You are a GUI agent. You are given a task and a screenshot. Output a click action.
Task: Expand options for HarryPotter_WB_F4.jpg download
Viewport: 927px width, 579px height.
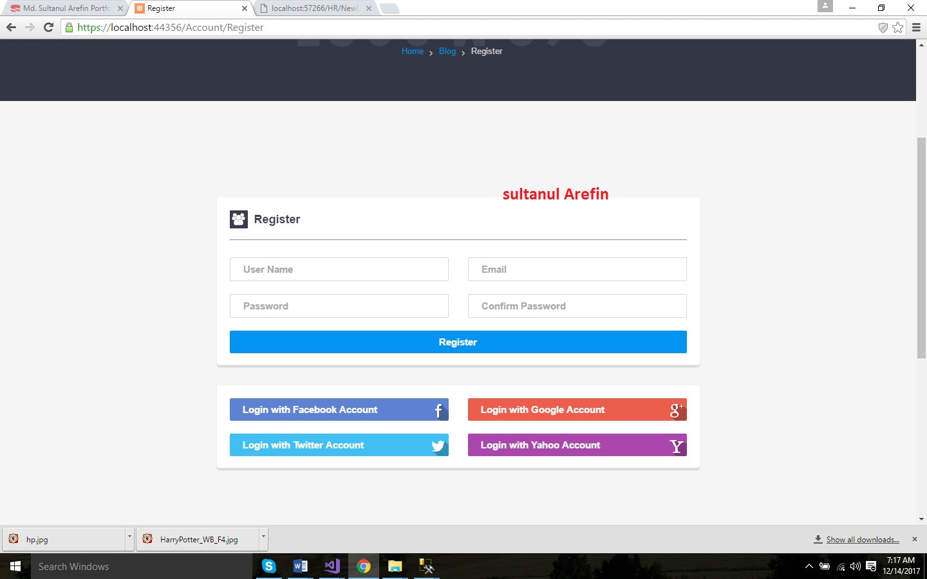tap(263, 537)
